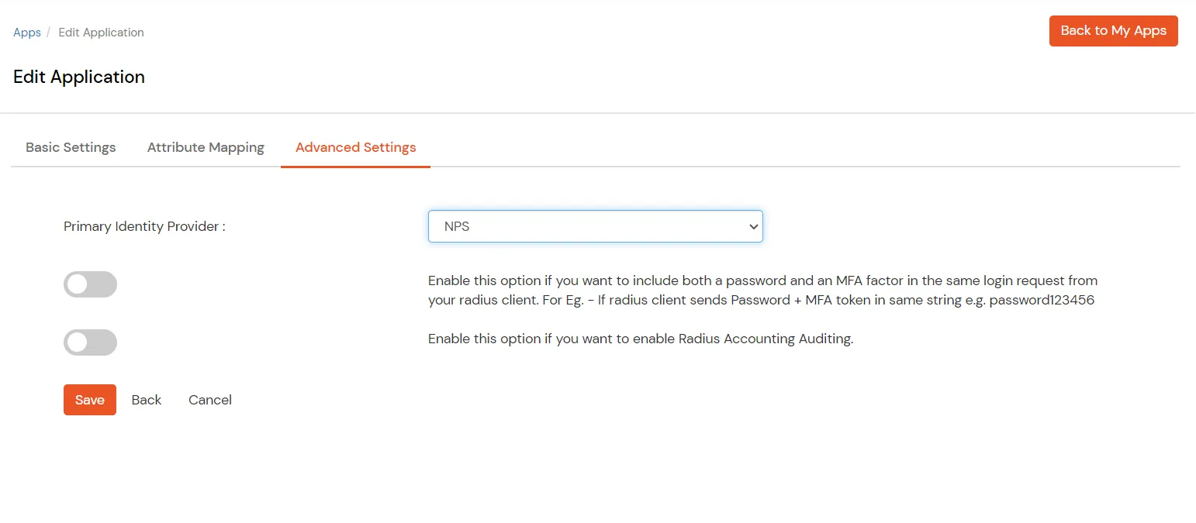
Task: Disable the Radius Accounting Auditing switch
Action: coord(90,342)
